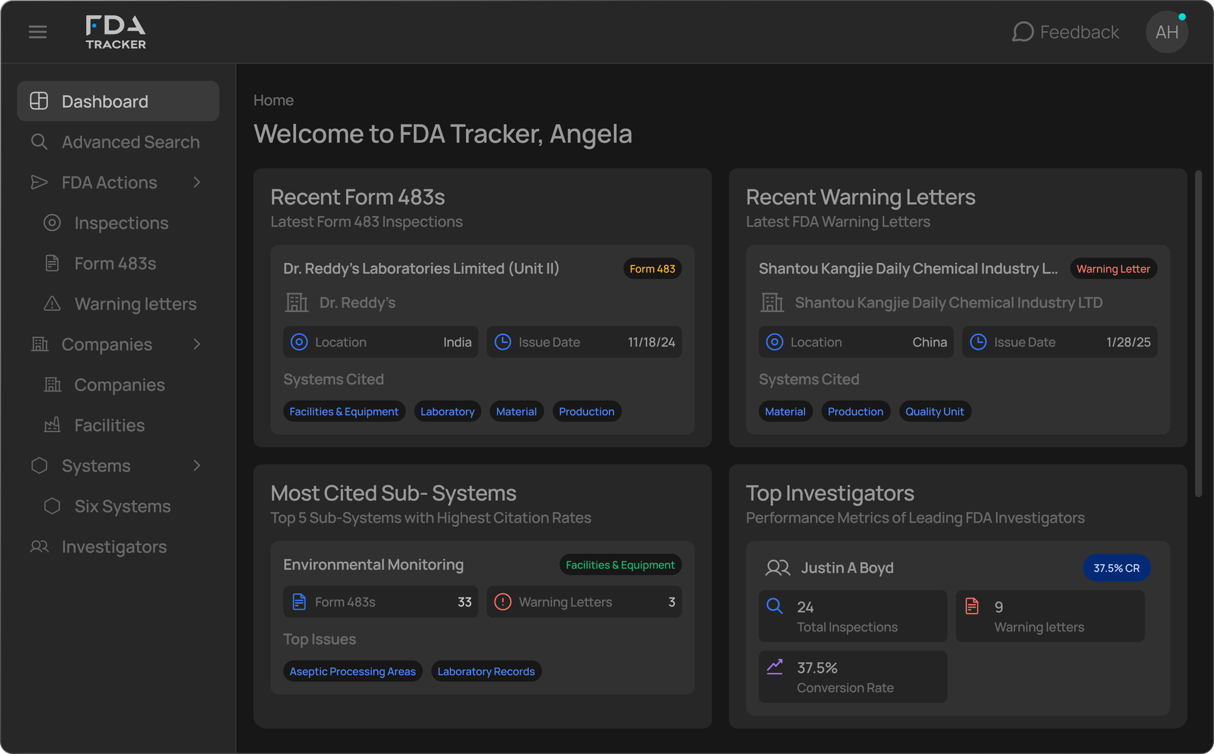Select the Facilities & Equipment tag
The image size is (1214, 754).
pos(344,411)
